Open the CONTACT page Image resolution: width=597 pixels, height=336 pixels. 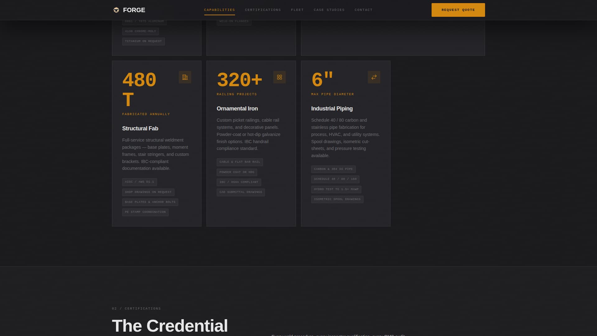tap(363, 10)
